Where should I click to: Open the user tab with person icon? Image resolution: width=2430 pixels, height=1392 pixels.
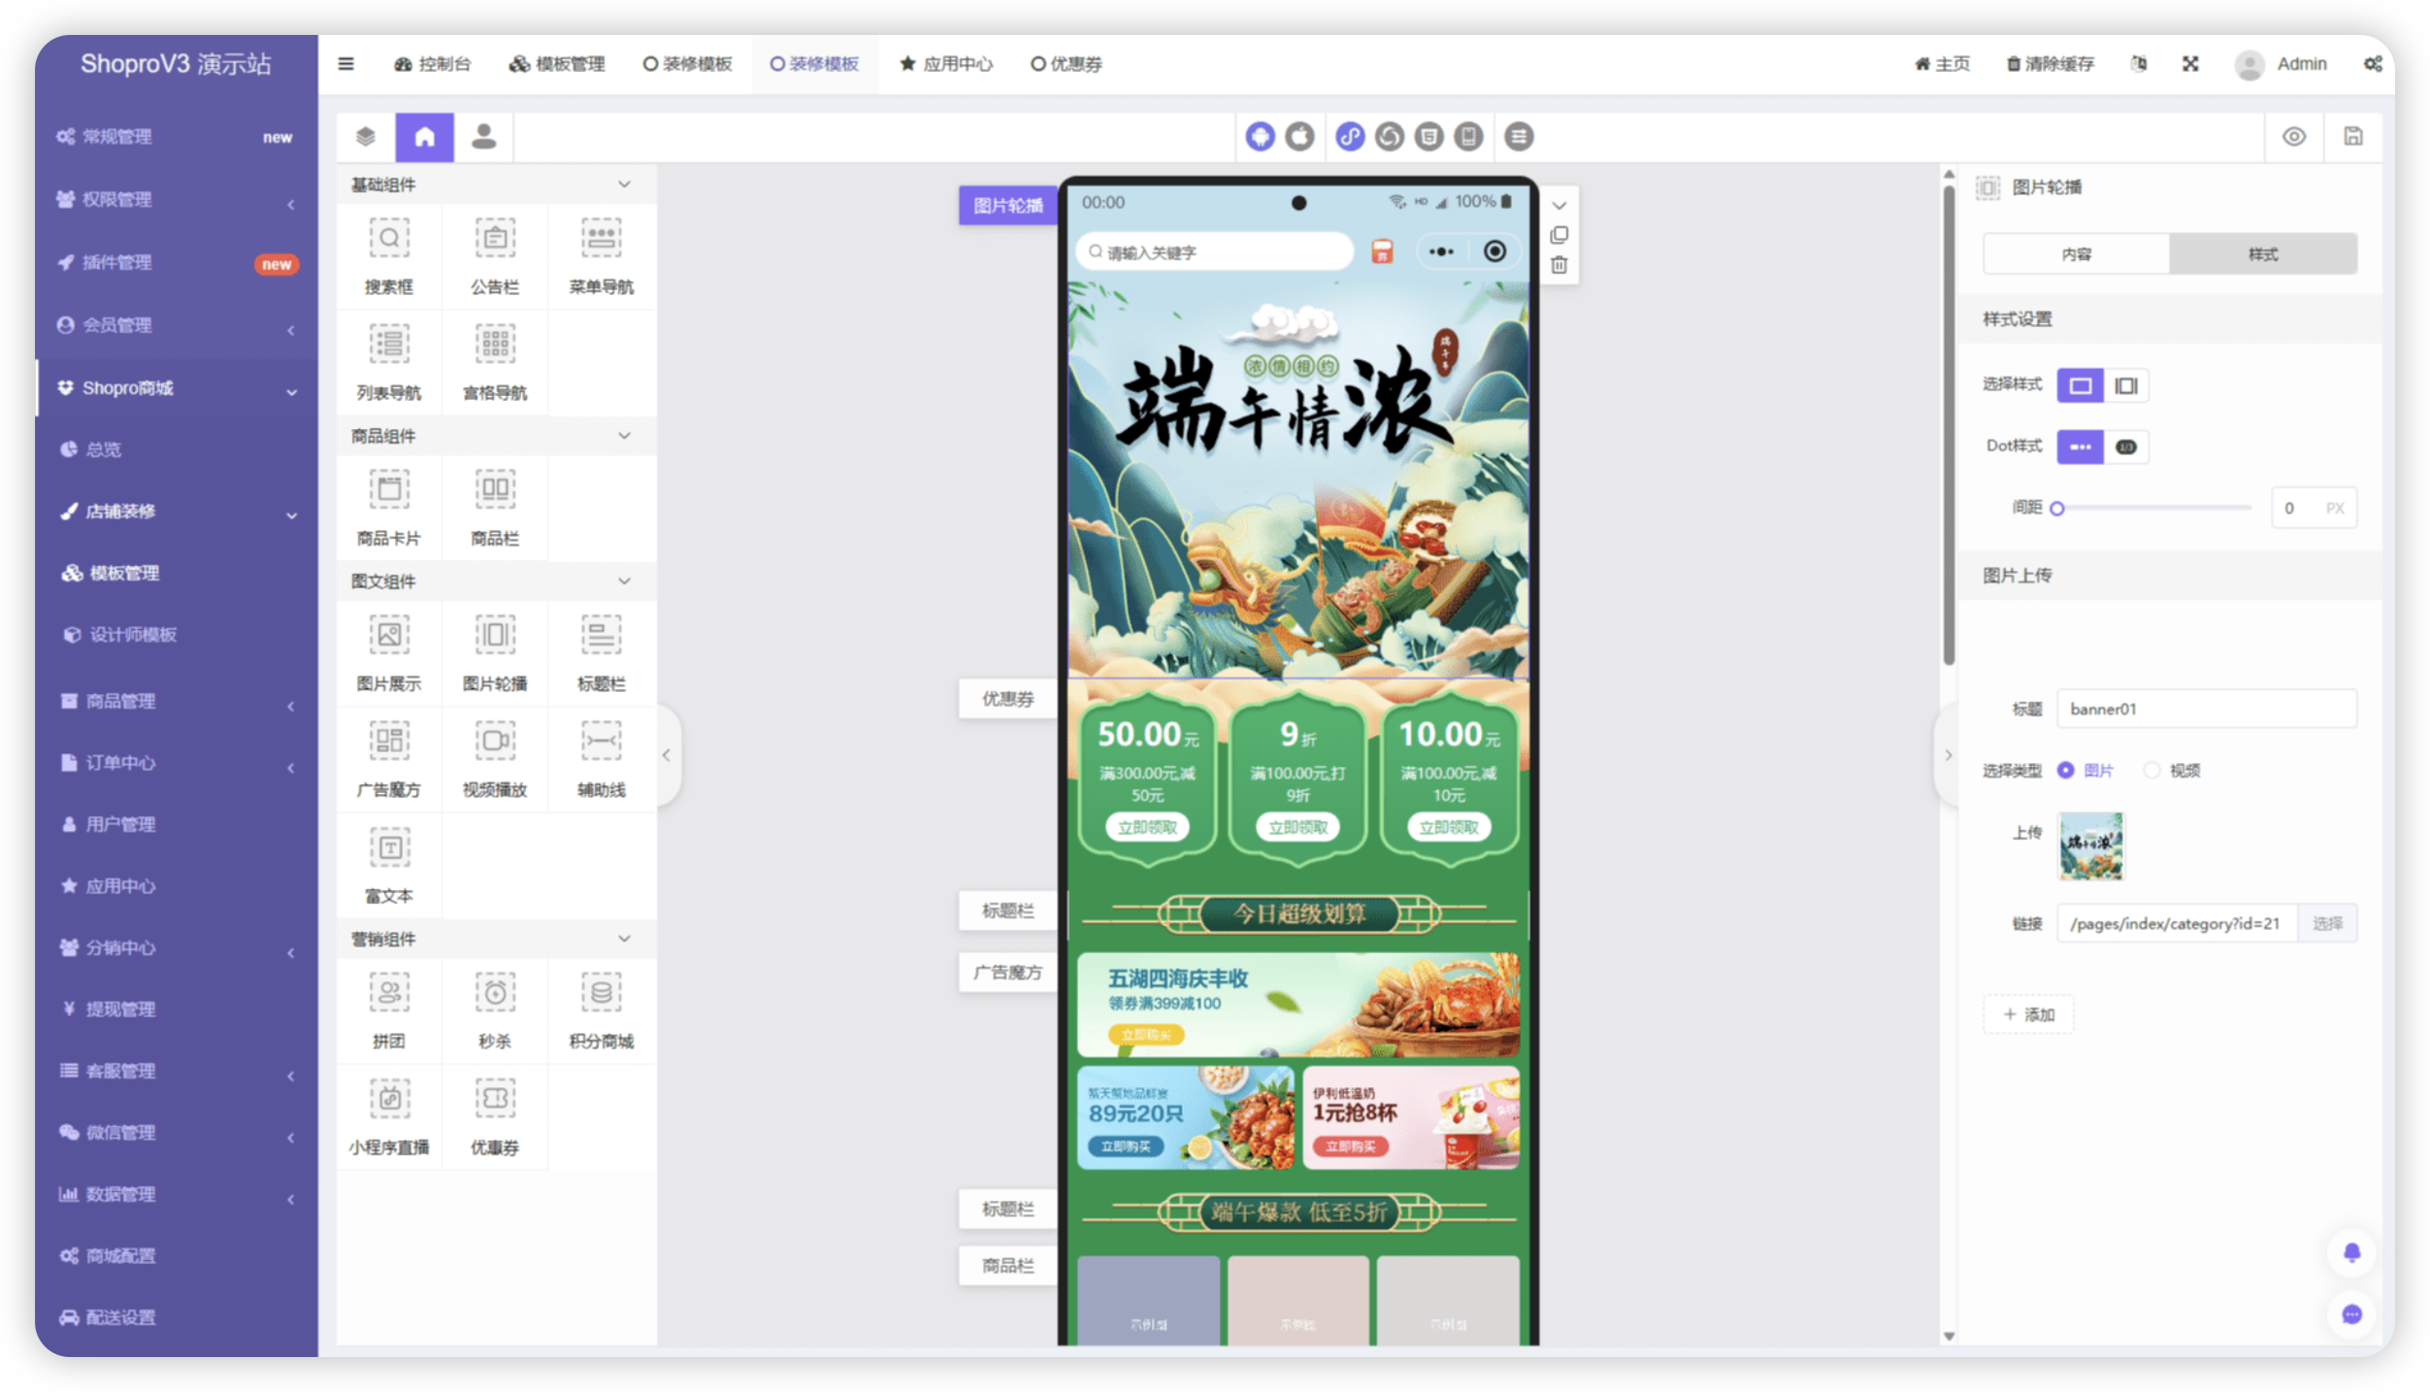pos(483,137)
